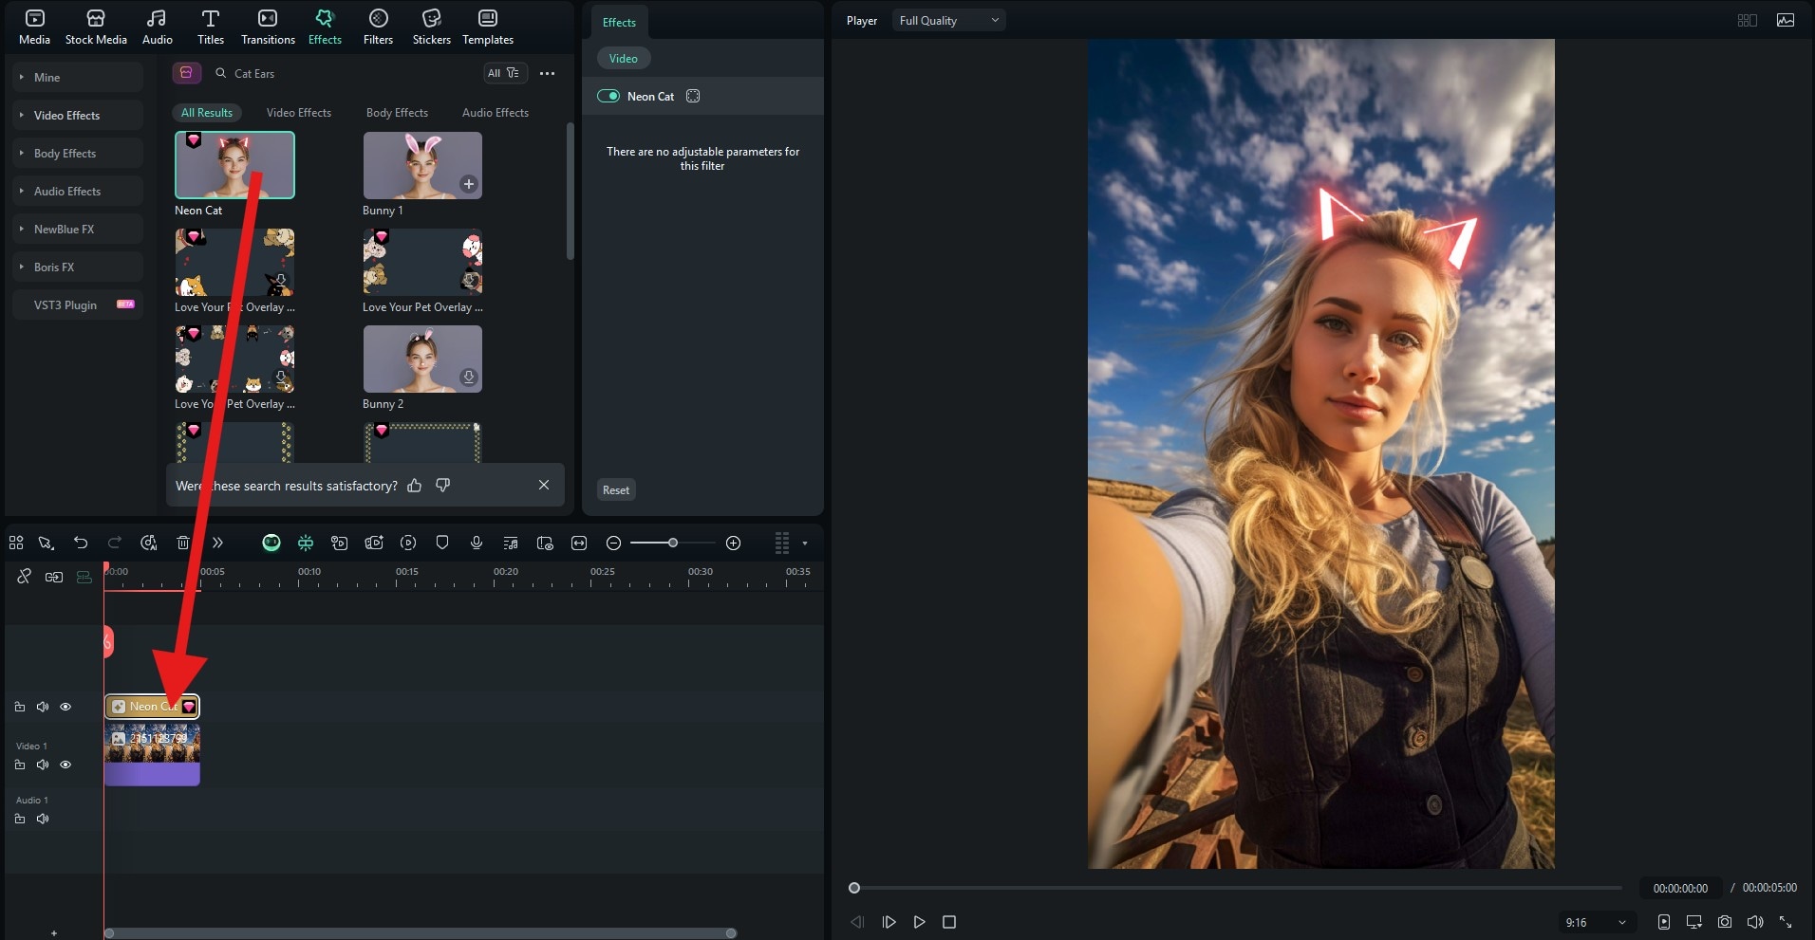Switch to the Titles tab

pyautogui.click(x=211, y=27)
